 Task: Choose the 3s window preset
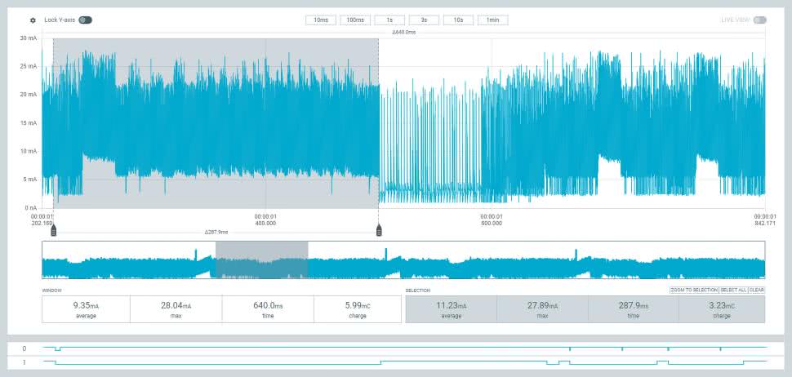point(424,20)
